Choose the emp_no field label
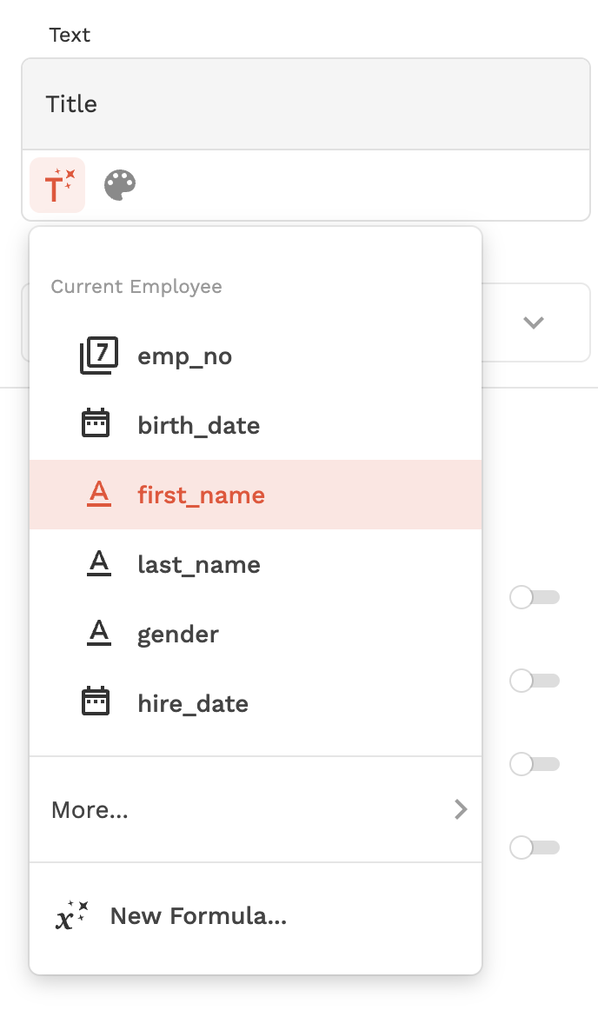This screenshot has height=1017, width=598. point(184,356)
